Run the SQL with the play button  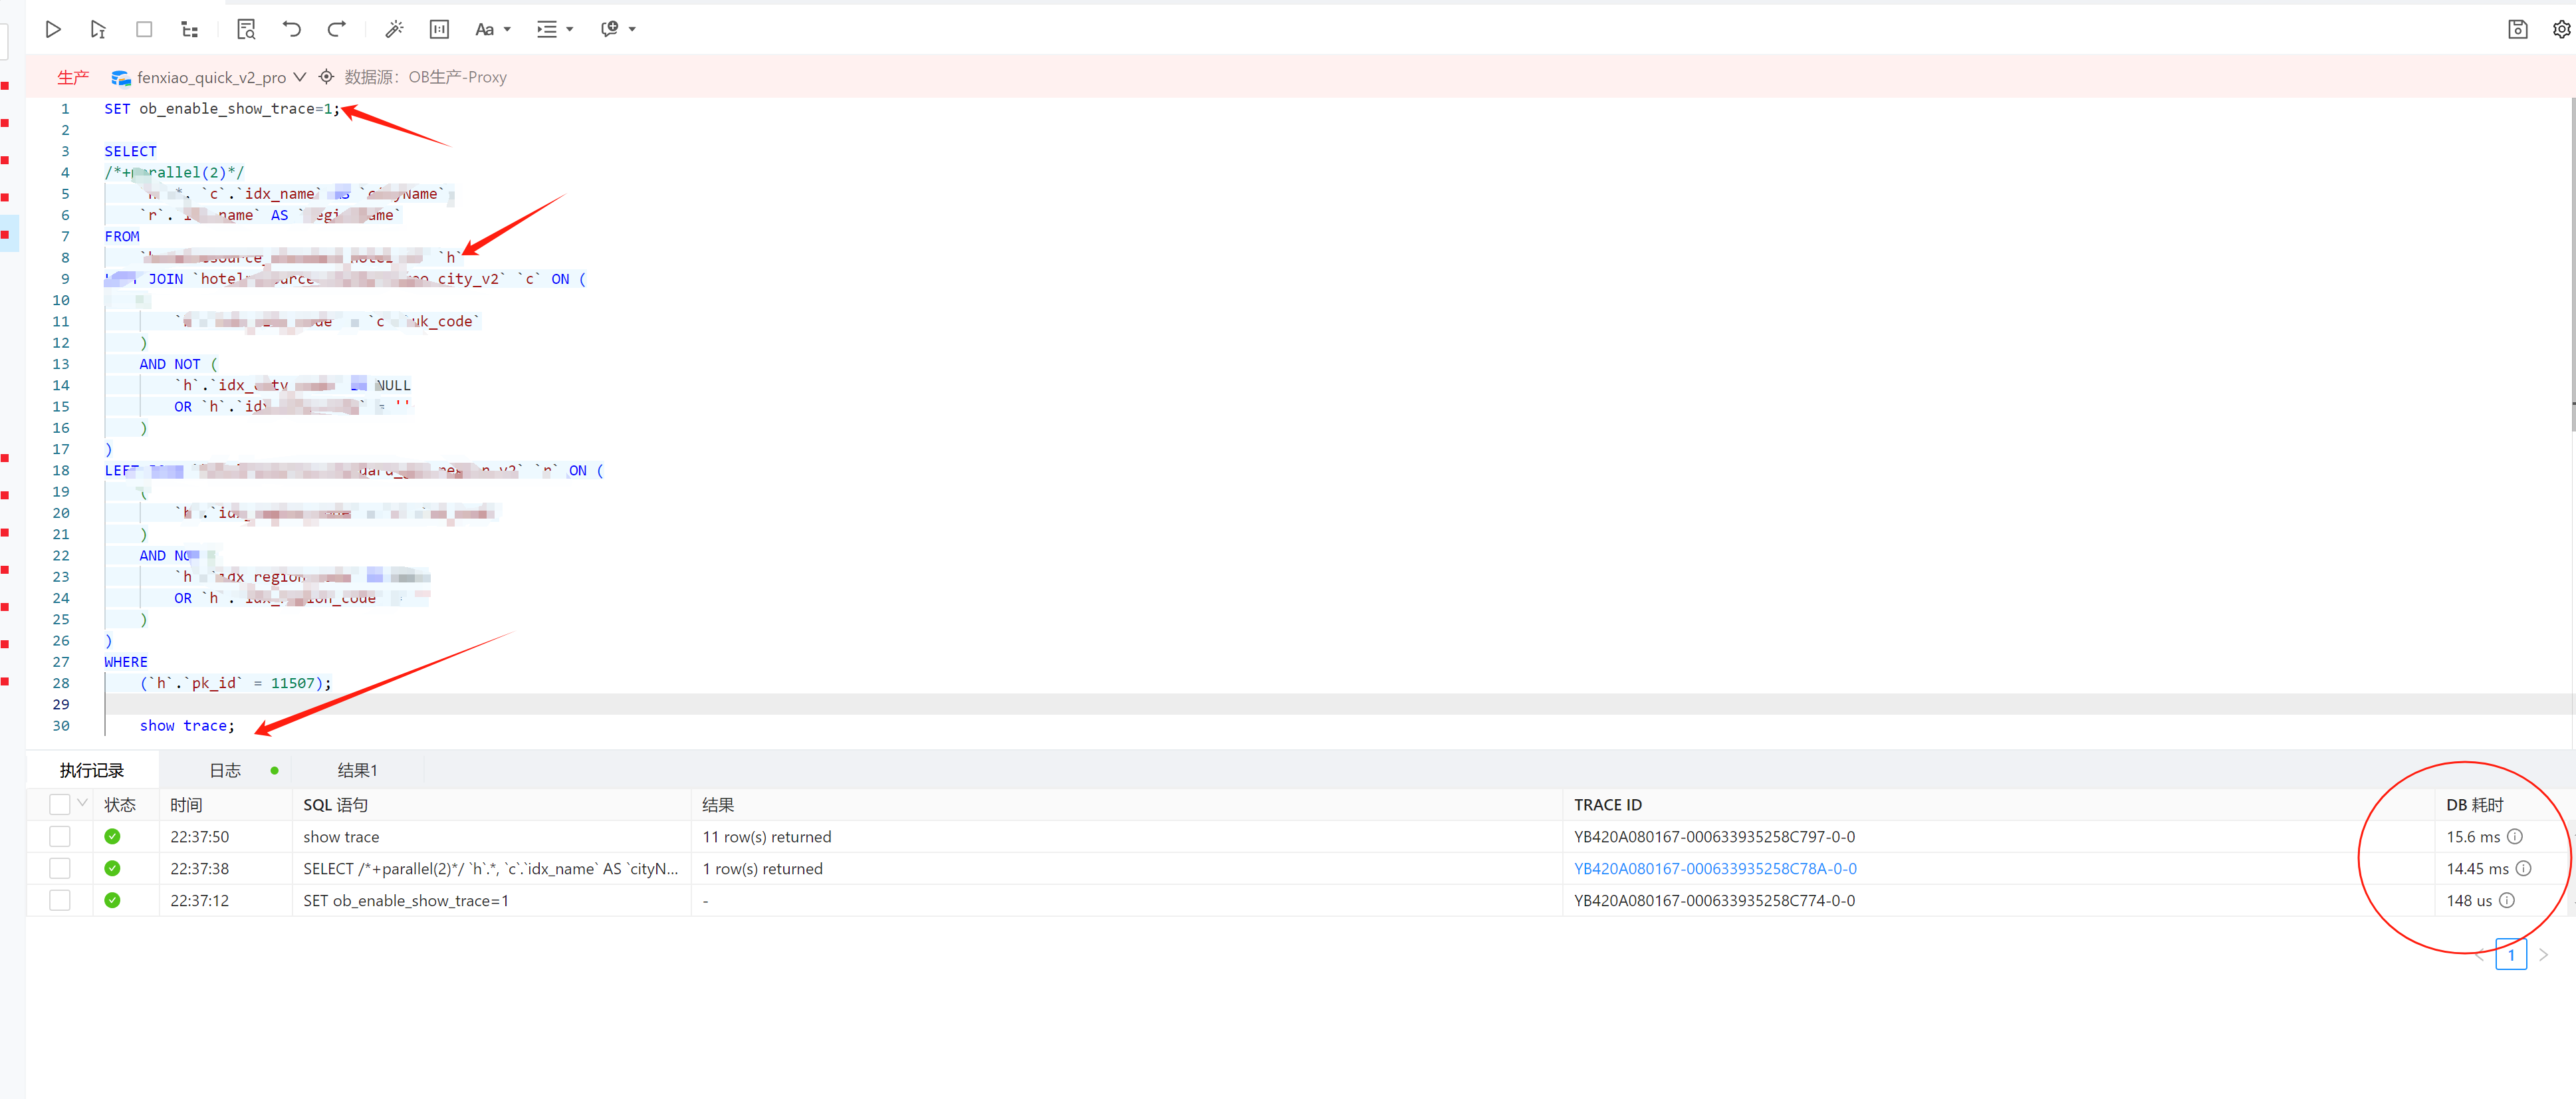point(53,30)
